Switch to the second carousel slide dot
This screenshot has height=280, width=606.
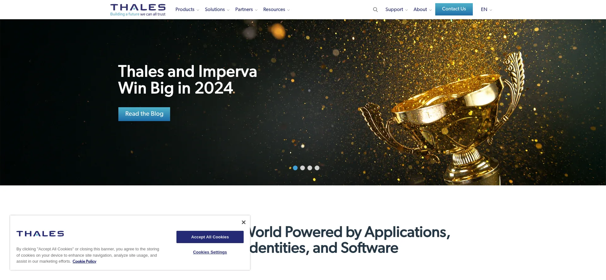click(x=302, y=168)
